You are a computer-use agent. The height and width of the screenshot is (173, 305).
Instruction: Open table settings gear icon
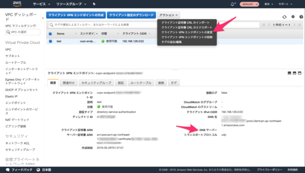click(x=293, y=17)
